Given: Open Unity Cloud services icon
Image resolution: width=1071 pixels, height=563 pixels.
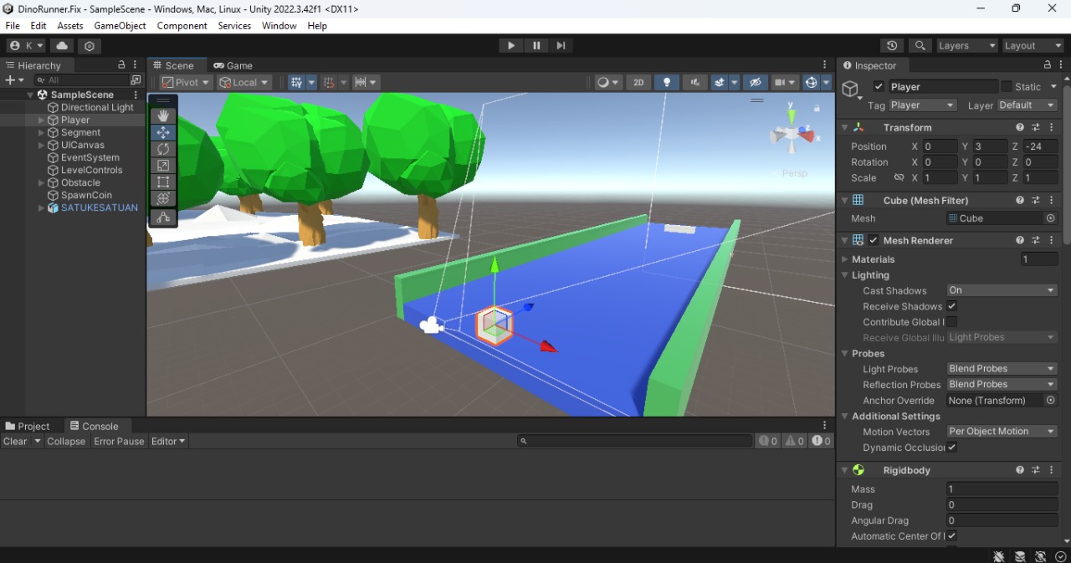Looking at the screenshot, I should (x=62, y=46).
